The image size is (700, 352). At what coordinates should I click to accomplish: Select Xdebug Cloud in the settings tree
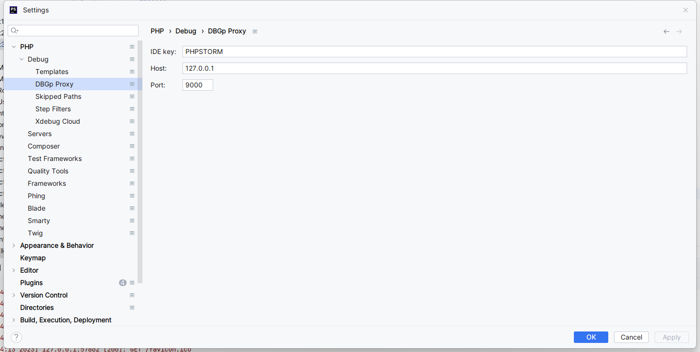[57, 121]
